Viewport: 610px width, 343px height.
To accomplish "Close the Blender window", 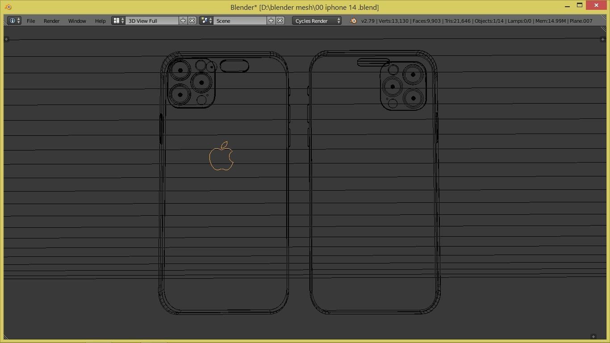I will pos(597,5).
